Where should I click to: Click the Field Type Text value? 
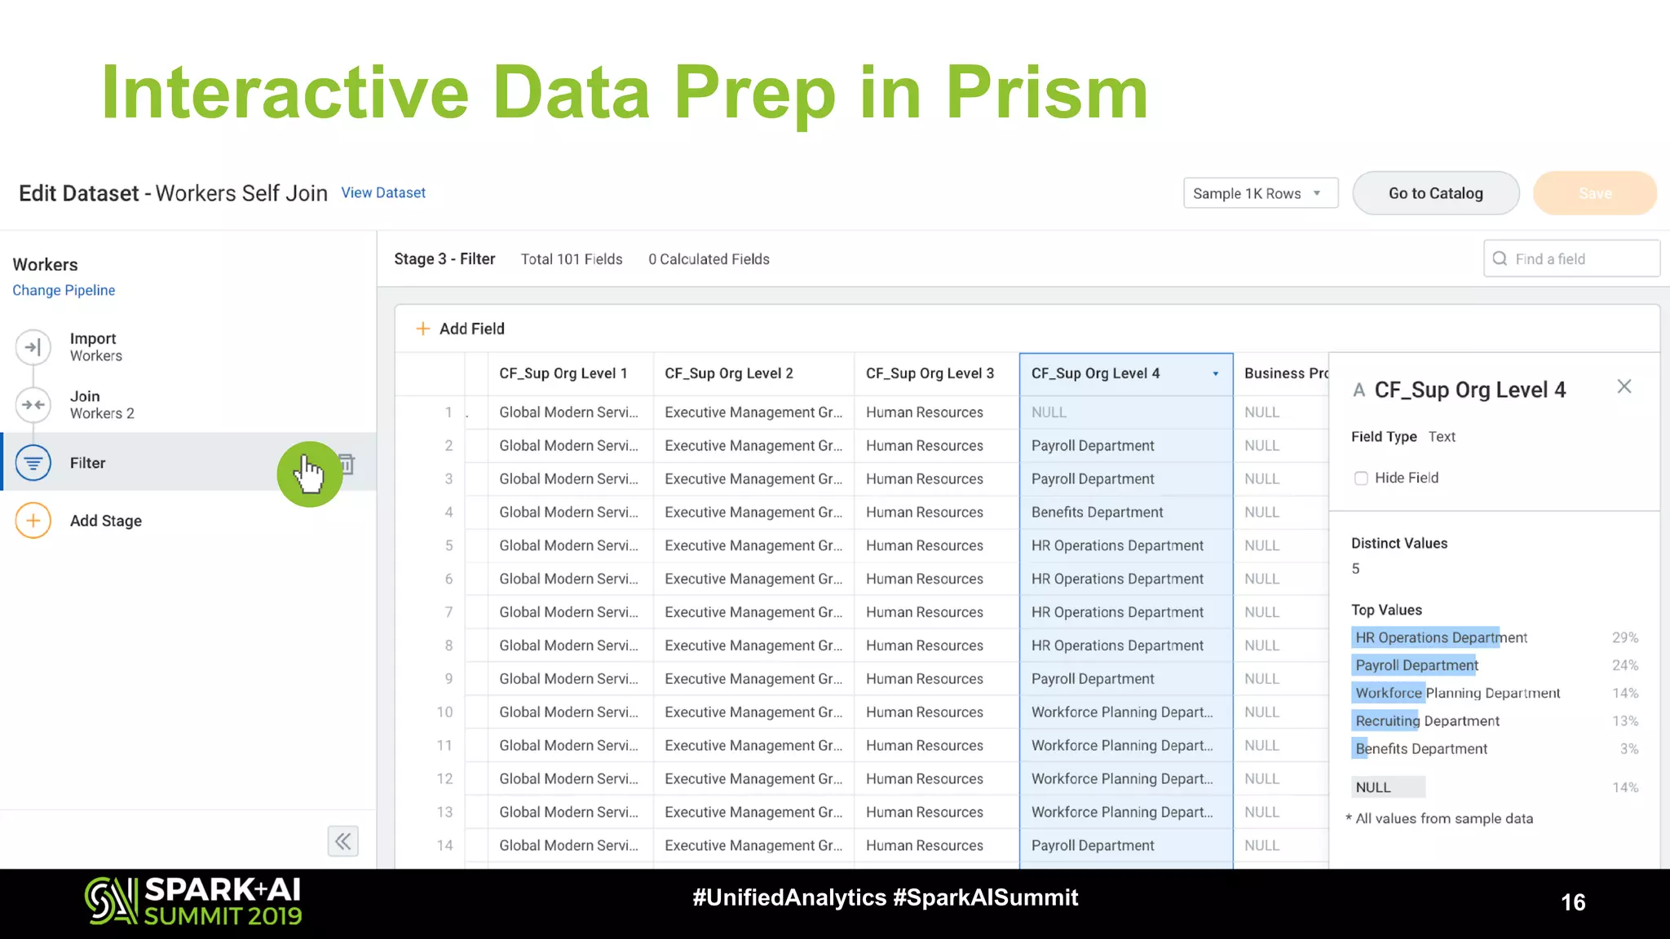click(1442, 437)
